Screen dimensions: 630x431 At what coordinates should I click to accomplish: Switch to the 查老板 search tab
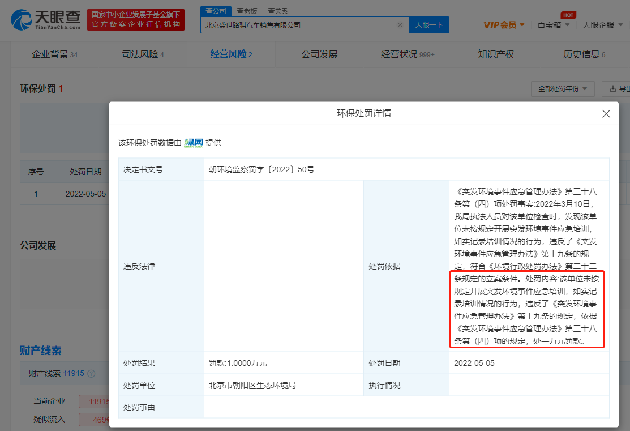[247, 11]
